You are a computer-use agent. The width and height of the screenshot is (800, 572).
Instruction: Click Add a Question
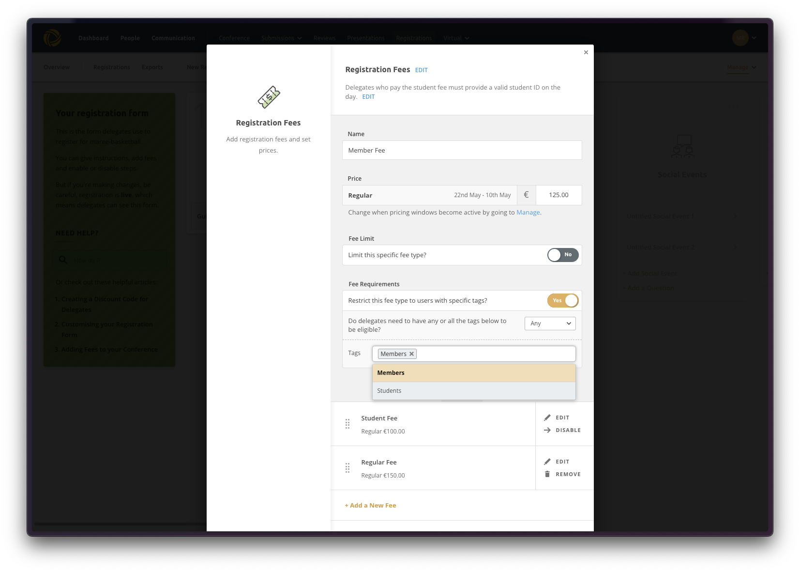649,288
